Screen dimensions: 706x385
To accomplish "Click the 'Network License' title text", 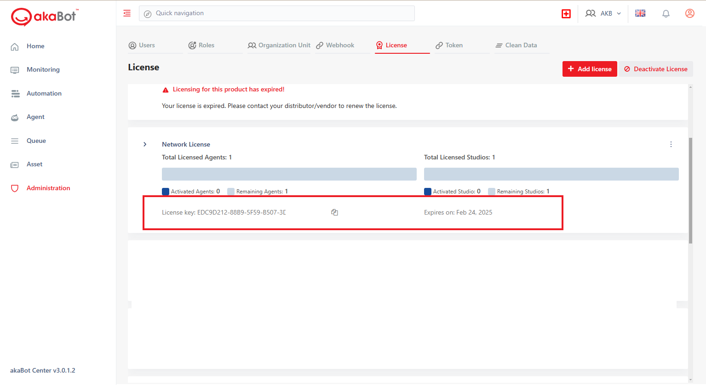I will coord(186,144).
